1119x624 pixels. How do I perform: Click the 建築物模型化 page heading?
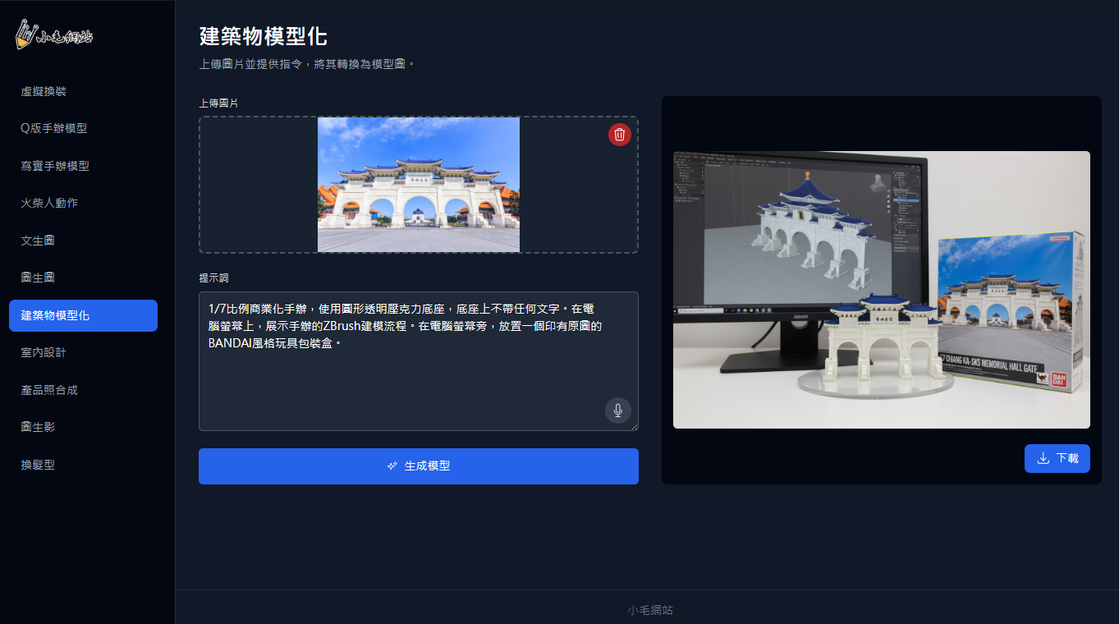point(264,36)
